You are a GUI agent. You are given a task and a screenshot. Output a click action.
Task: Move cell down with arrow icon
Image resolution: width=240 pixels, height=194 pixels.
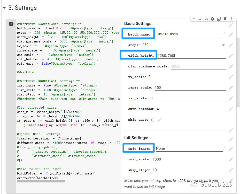200,19
